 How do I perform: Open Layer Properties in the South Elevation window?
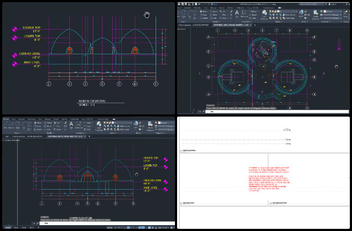(x=99, y=126)
